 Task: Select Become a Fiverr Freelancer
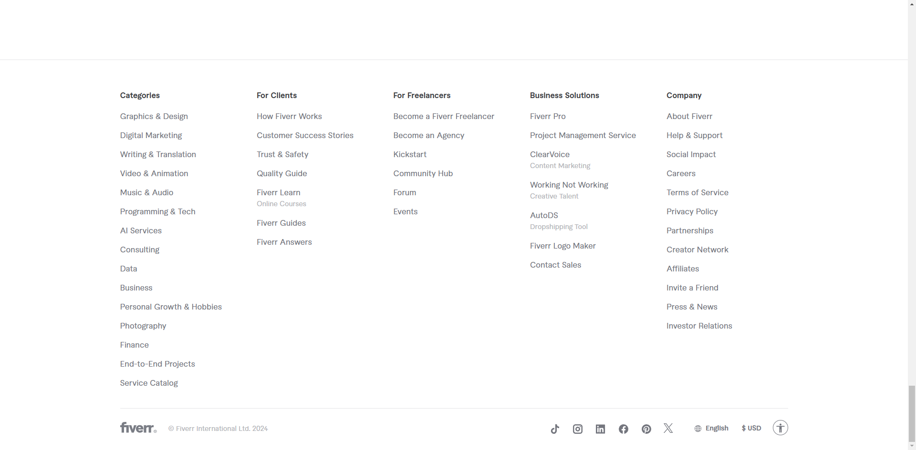[x=444, y=116]
